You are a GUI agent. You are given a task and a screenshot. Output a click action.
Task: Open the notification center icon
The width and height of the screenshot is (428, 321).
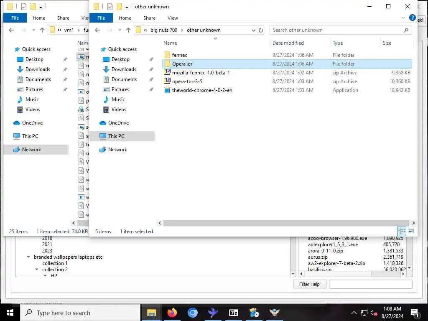415,313
